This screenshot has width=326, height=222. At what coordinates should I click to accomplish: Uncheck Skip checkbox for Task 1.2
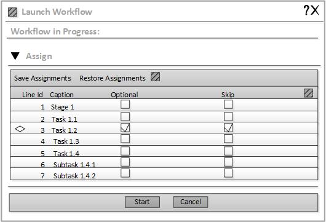tap(228, 128)
